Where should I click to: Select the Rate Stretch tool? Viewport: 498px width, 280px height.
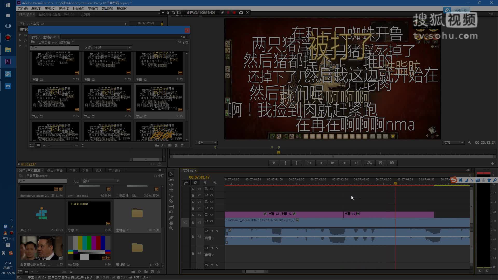(171, 196)
